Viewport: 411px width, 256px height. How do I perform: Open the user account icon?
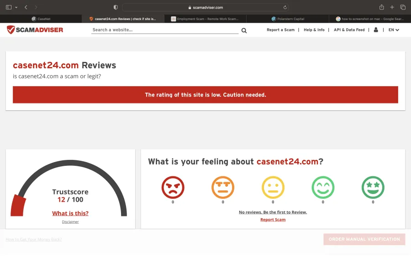(x=376, y=30)
